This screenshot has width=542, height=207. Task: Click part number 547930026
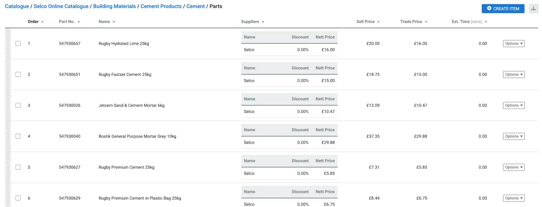[x=70, y=105]
